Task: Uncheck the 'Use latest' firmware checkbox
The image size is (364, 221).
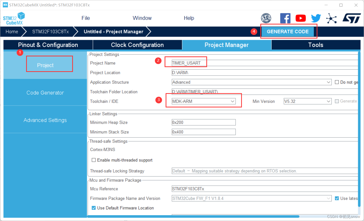Action: (x=337, y=198)
